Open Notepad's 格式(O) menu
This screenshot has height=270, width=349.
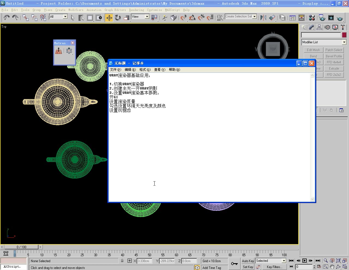145,69
